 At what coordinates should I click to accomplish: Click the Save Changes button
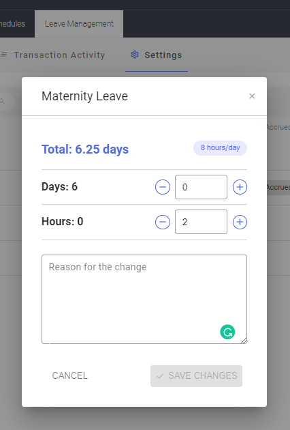tap(196, 376)
